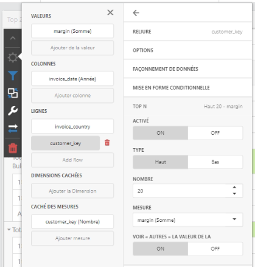Collapse sidebar with the up chevron

(x=13, y=38)
